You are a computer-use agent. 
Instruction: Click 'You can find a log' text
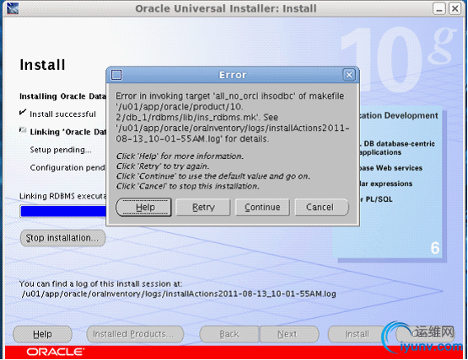(x=100, y=283)
